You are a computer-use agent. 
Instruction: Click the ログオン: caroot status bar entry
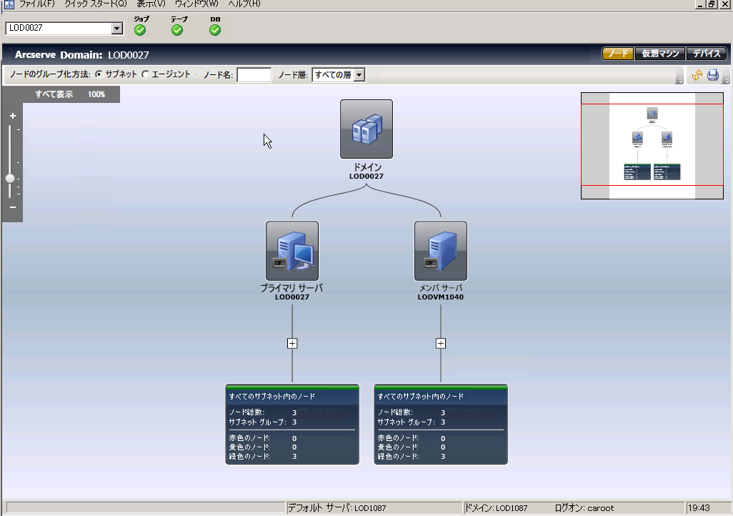pyautogui.click(x=584, y=508)
